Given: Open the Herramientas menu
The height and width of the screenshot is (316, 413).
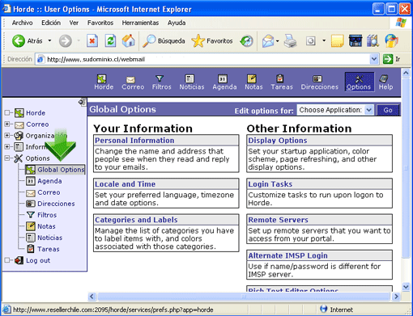Looking at the screenshot, I should pos(140,23).
